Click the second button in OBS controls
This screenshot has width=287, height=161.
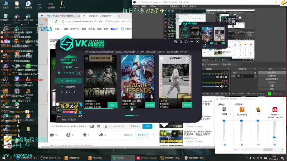pos(272,76)
